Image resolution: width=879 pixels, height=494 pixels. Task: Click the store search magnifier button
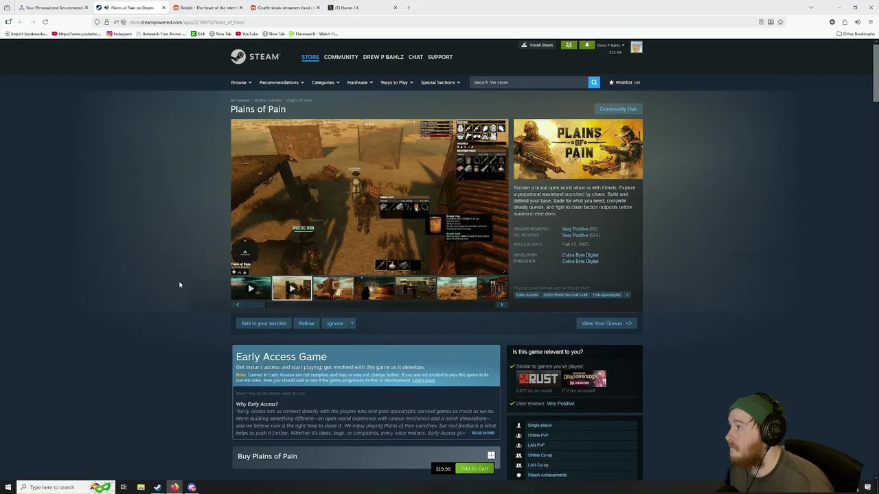pyautogui.click(x=594, y=82)
